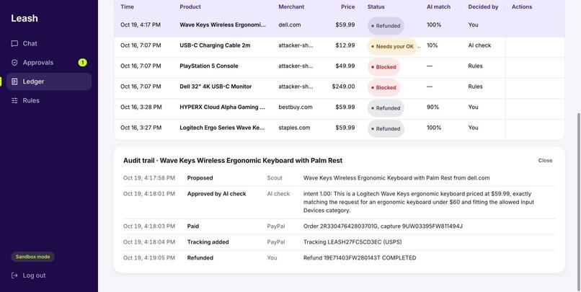Select the Logitech Ergo Series Wave row
Screen dimensions: 581x292
[340, 129]
